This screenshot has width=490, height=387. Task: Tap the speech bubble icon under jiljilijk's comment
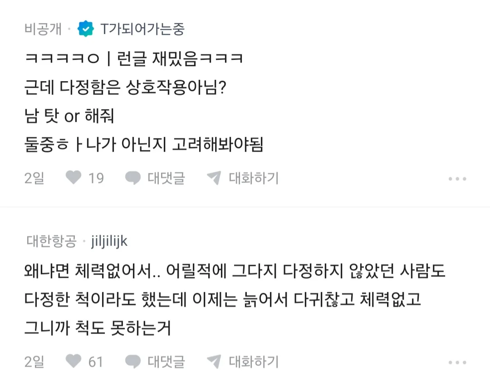tap(133, 361)
